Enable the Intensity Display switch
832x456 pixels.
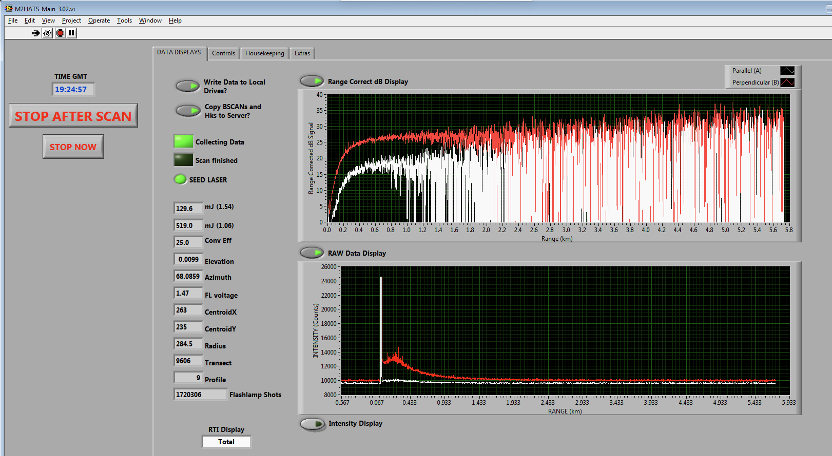click(312, 424)
